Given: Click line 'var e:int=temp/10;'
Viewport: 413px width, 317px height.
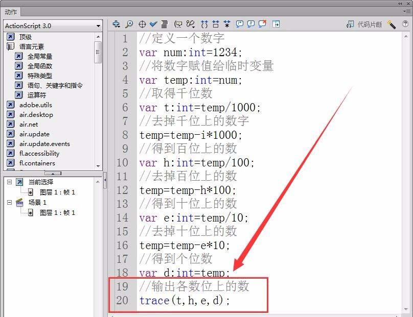Looking at the screenshot, I should (x=194, y=217).
